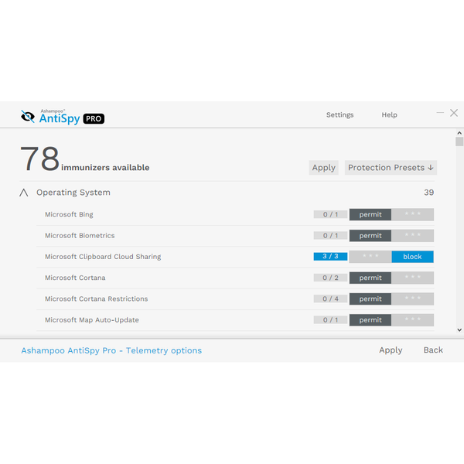464x464 pixels.
Task: Click the Telemetry options title text
Action: pyautogui.click(x=111, y=350)
